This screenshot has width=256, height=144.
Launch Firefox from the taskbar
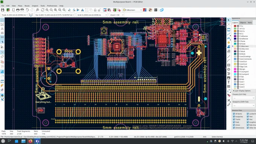pyautogui.click(x=30, y=141)
